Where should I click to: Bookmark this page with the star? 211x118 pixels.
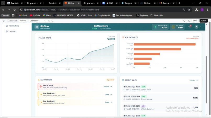[x=189, y=10]
